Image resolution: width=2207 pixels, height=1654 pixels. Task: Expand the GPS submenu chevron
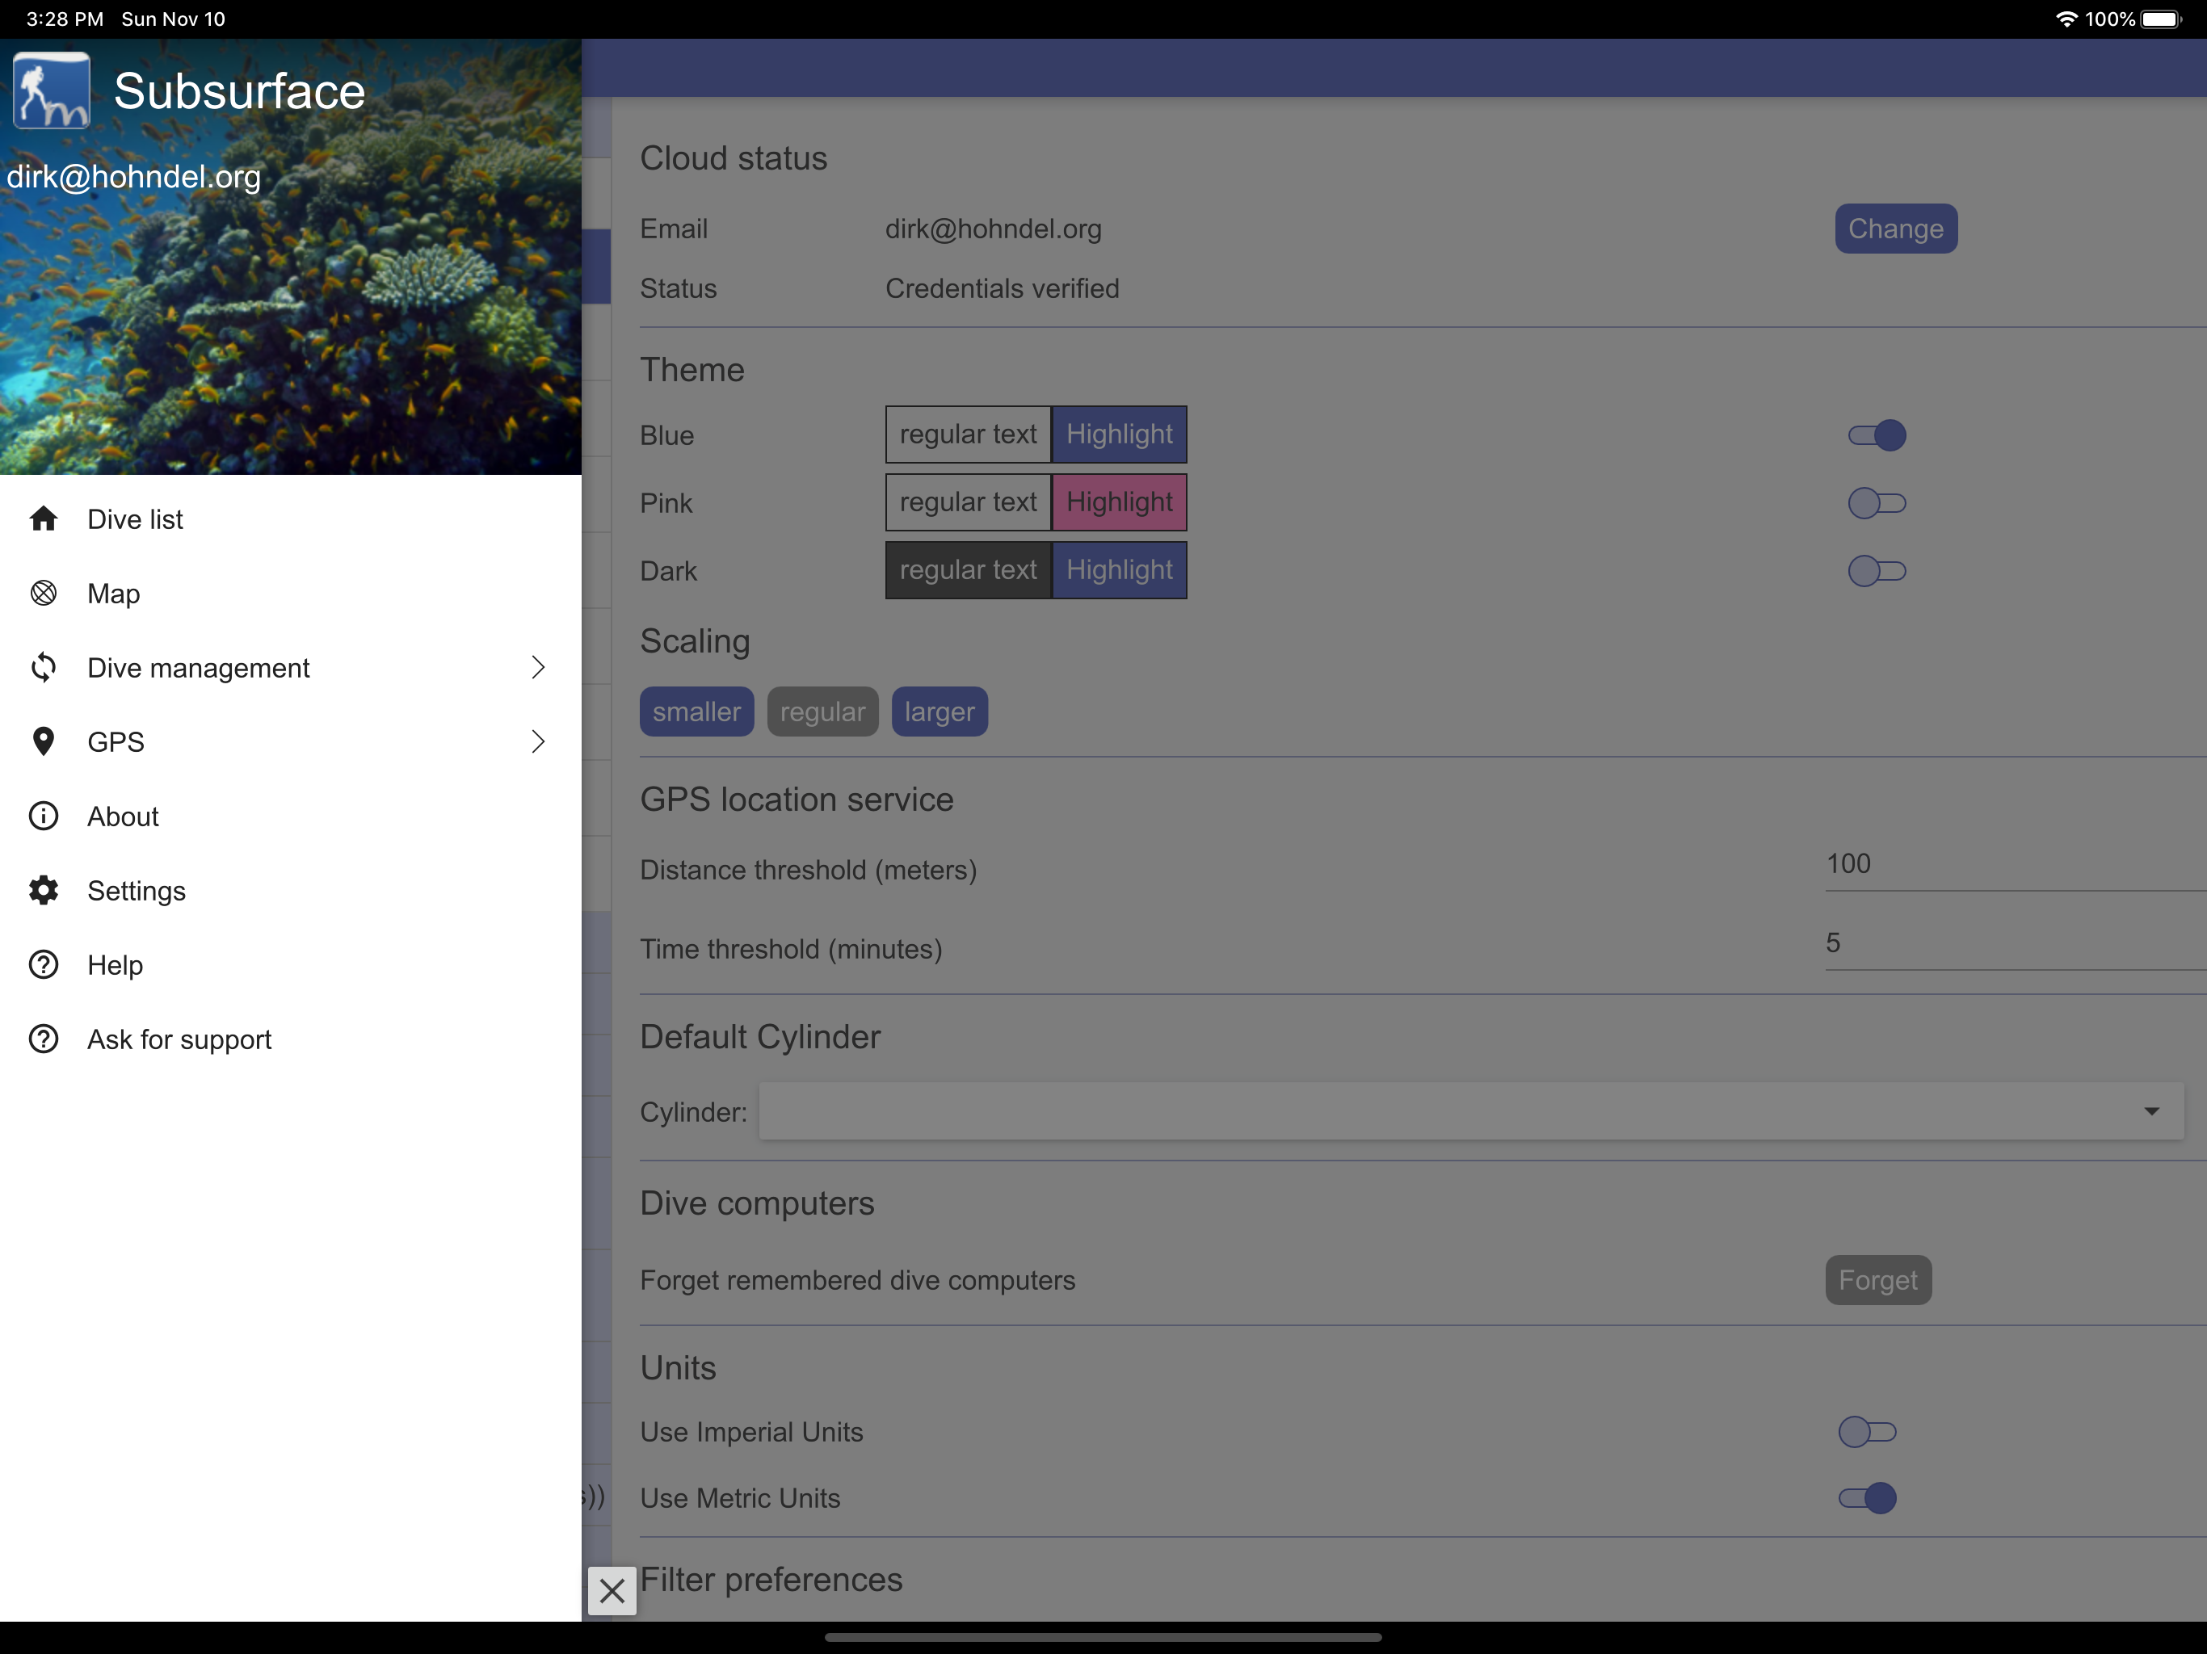(538, 741)
